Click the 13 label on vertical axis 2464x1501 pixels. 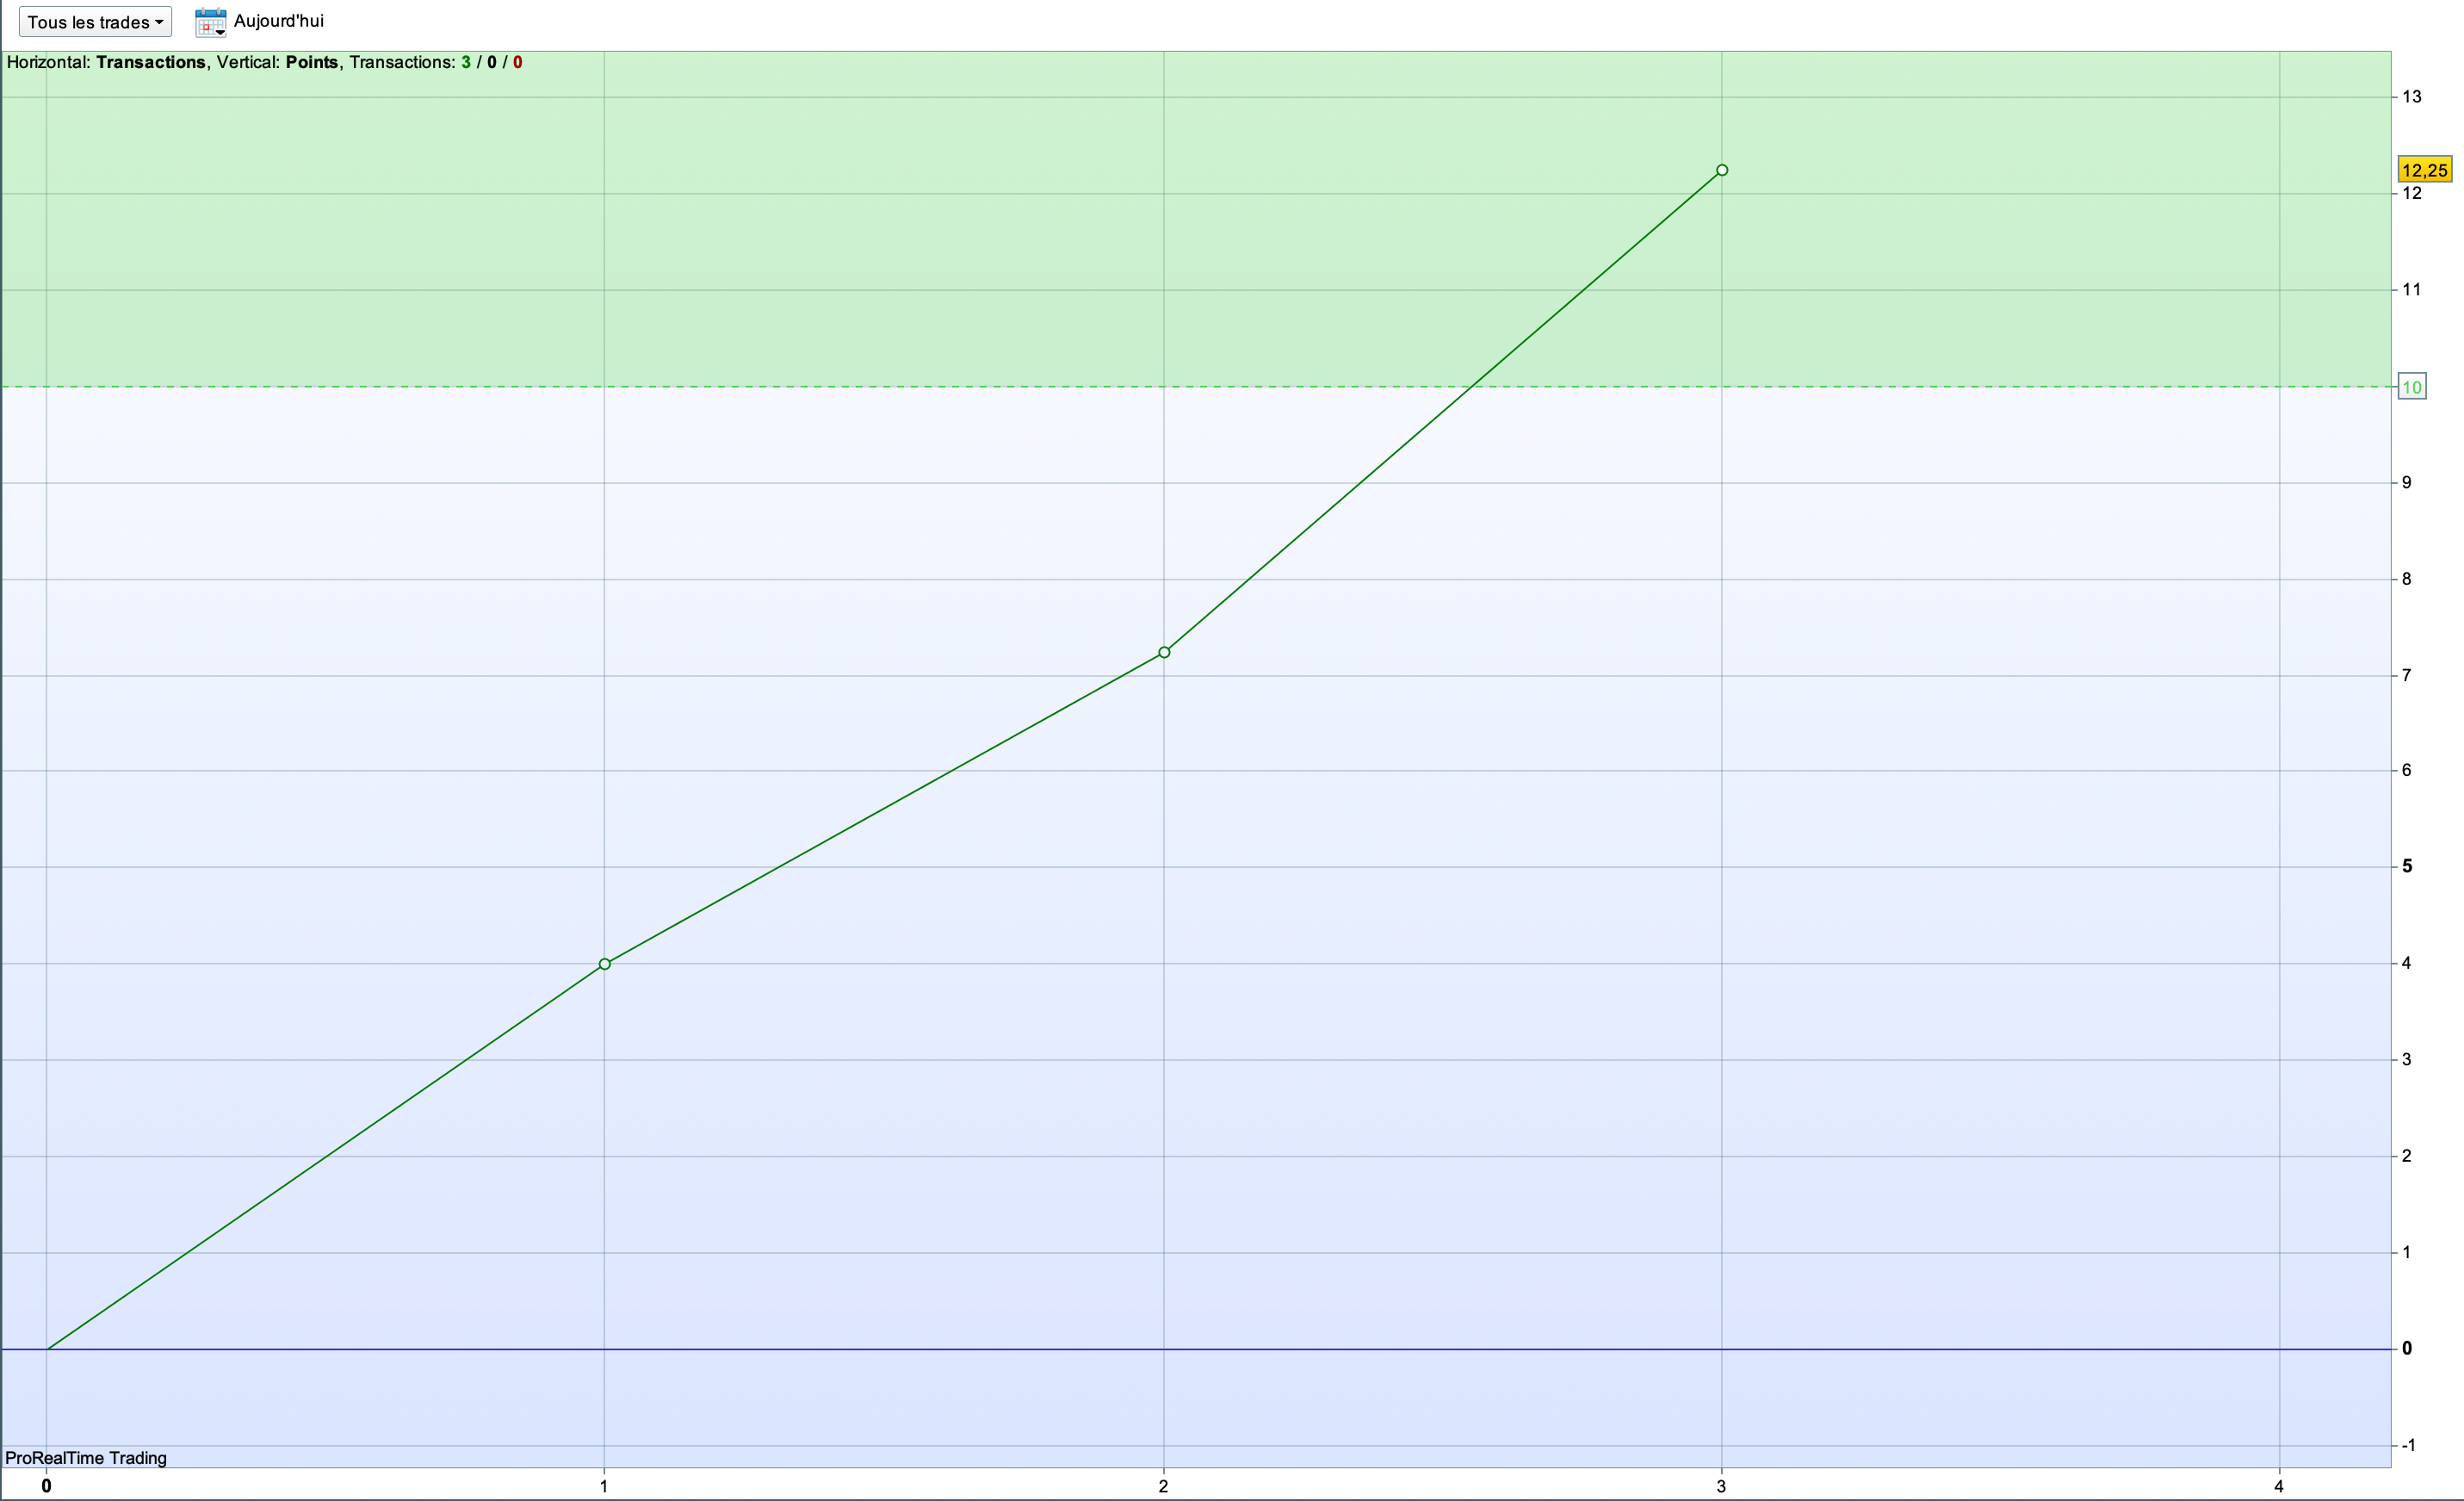(2411, 97)
